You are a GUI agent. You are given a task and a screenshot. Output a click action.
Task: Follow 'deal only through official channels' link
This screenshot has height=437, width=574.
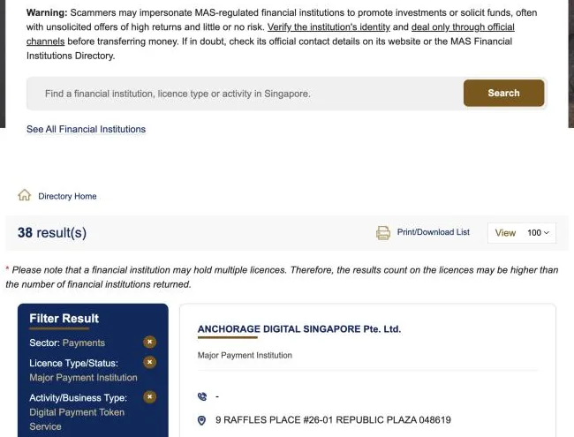coord(463,27)
